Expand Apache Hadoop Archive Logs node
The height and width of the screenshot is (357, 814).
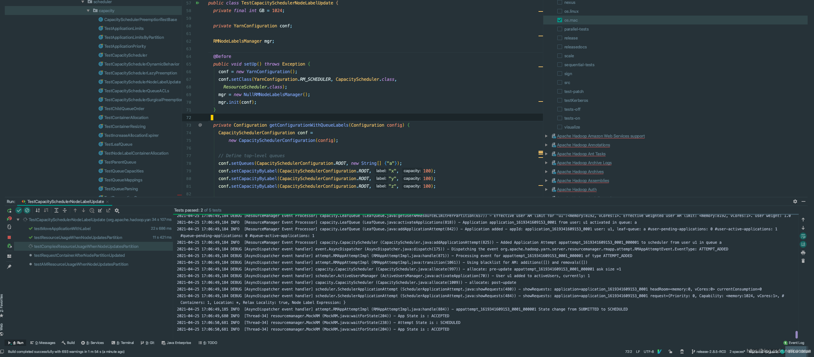coord(546,163)
